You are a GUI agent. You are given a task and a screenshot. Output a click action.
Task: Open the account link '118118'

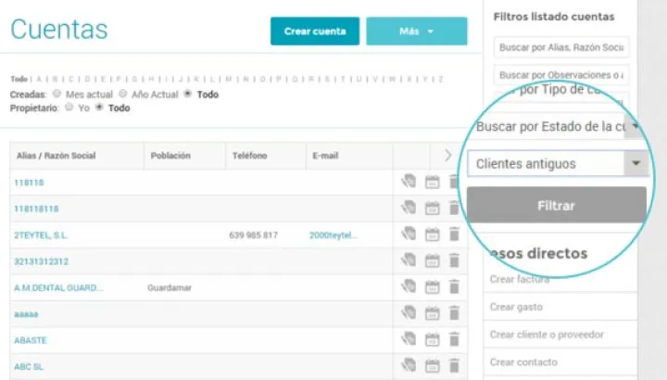[x=29, y=183]
